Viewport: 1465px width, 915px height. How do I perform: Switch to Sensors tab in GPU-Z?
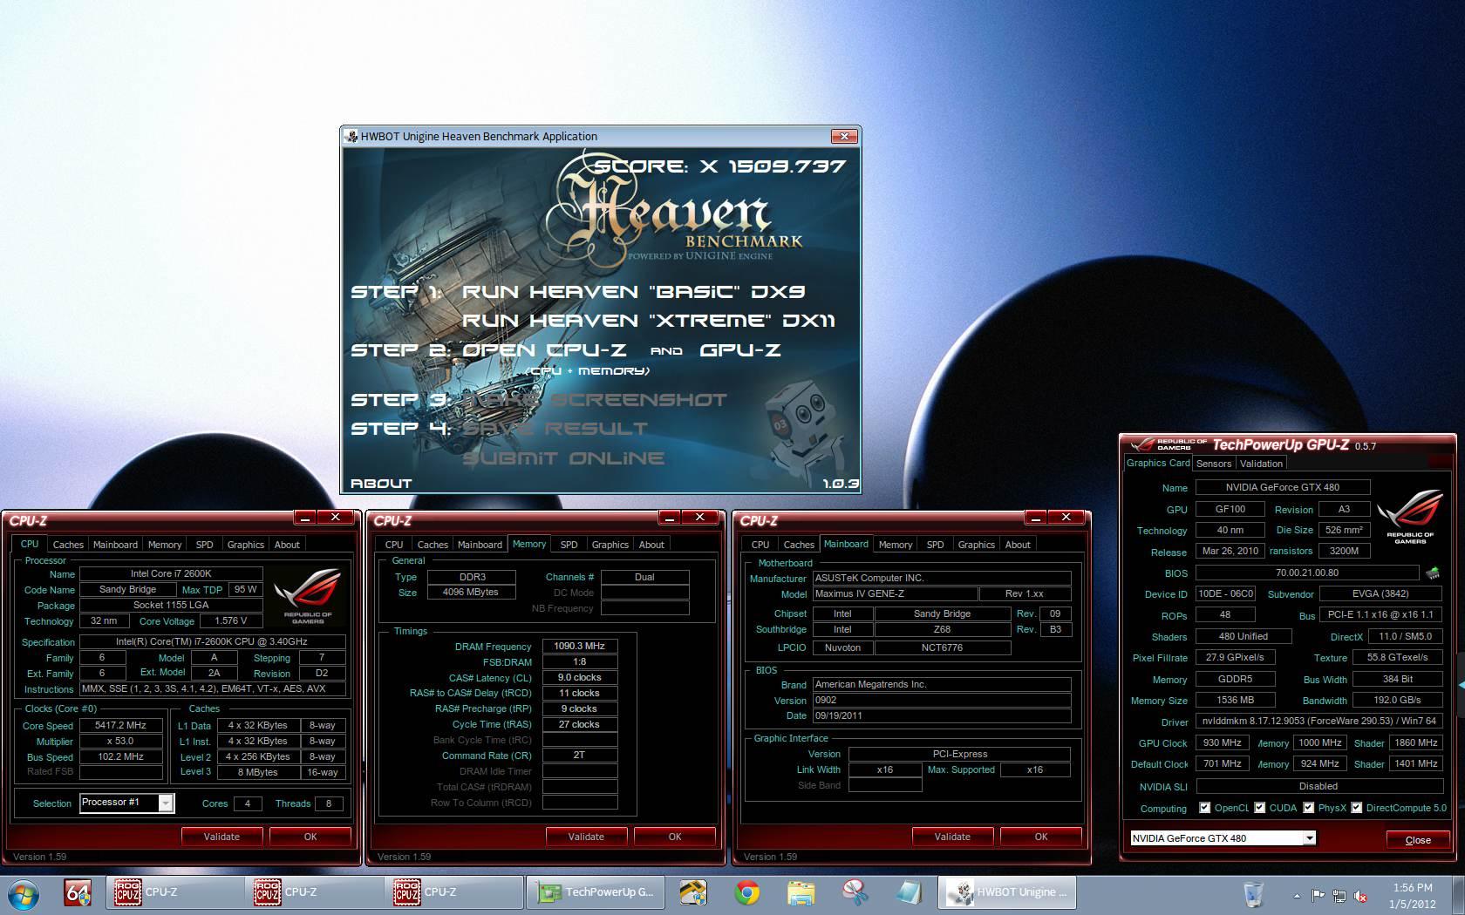pos(1214,464)
